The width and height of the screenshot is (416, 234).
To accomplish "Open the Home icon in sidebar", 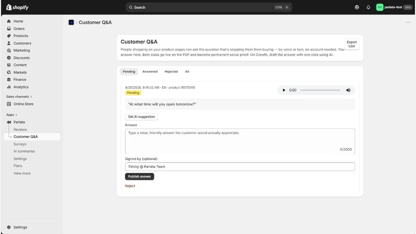I will (x=9, y=21).
